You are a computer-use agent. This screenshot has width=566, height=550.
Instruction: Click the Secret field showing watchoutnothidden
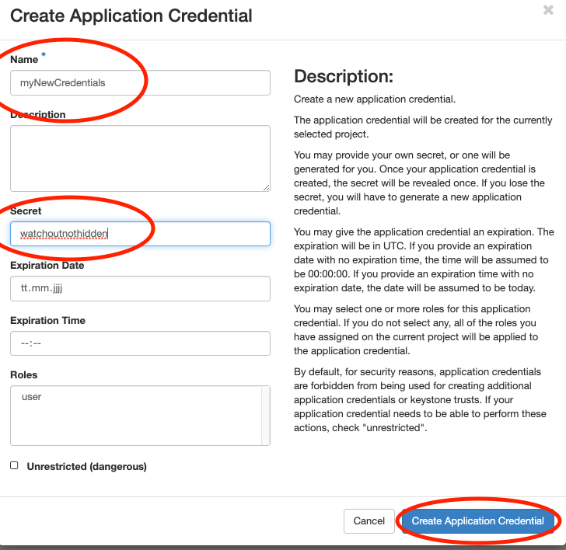140,234
